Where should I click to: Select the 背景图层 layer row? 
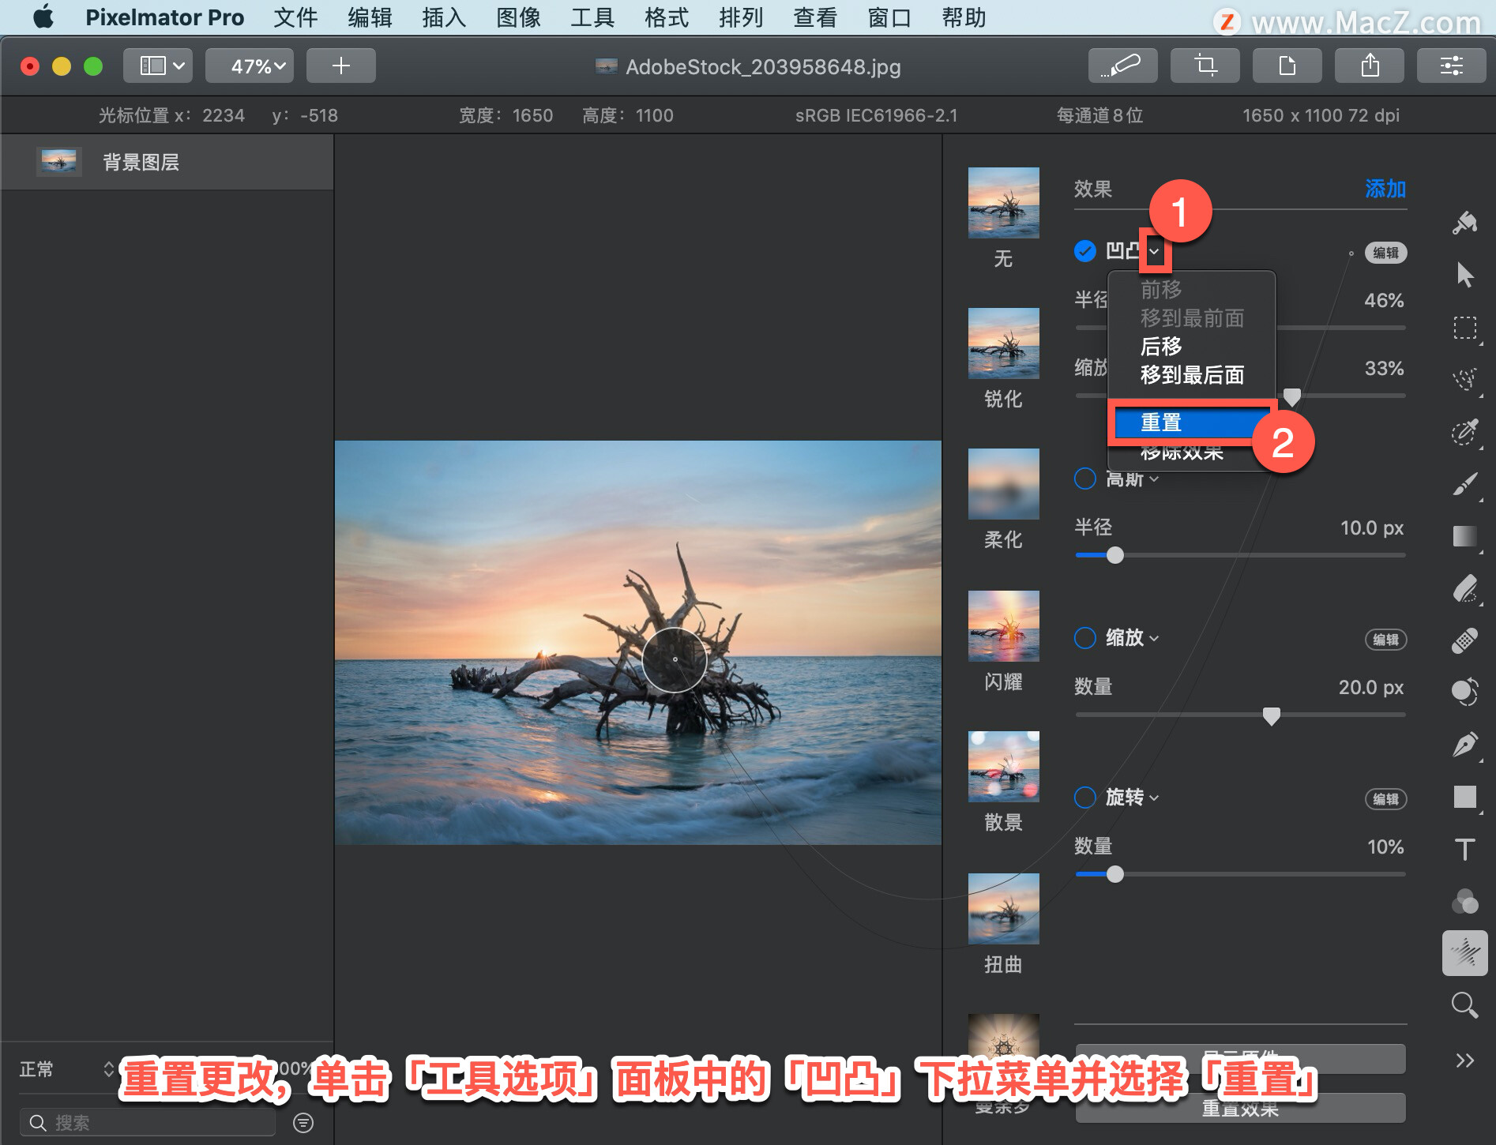167,162
